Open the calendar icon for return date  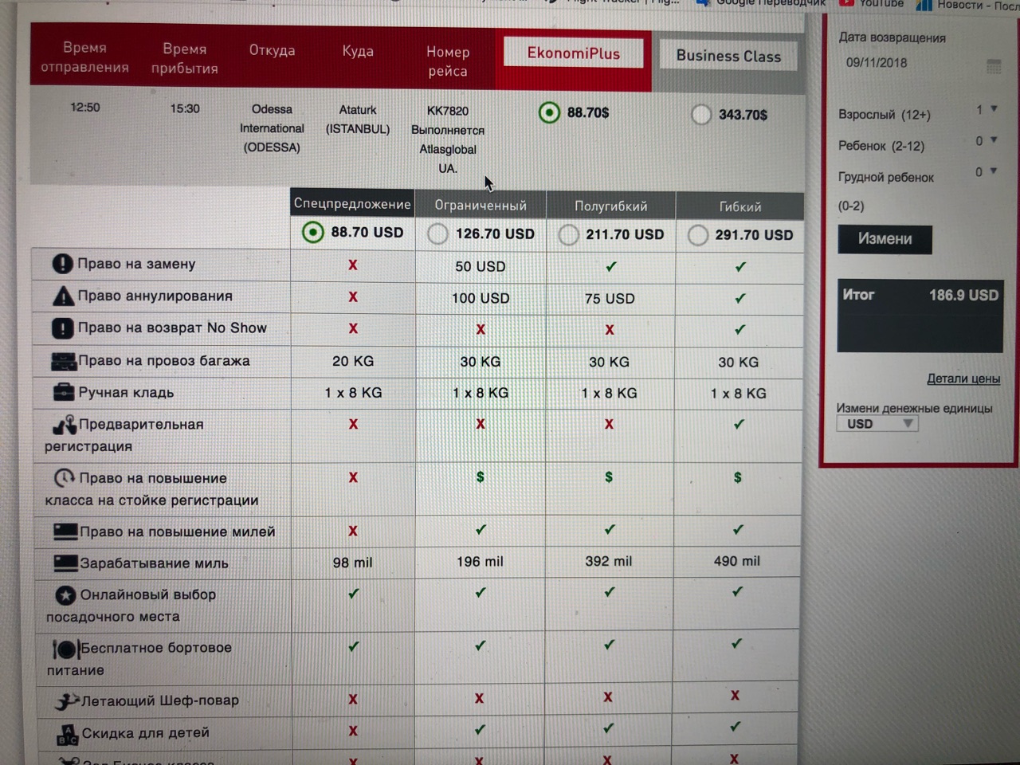[x=993, y=66]
